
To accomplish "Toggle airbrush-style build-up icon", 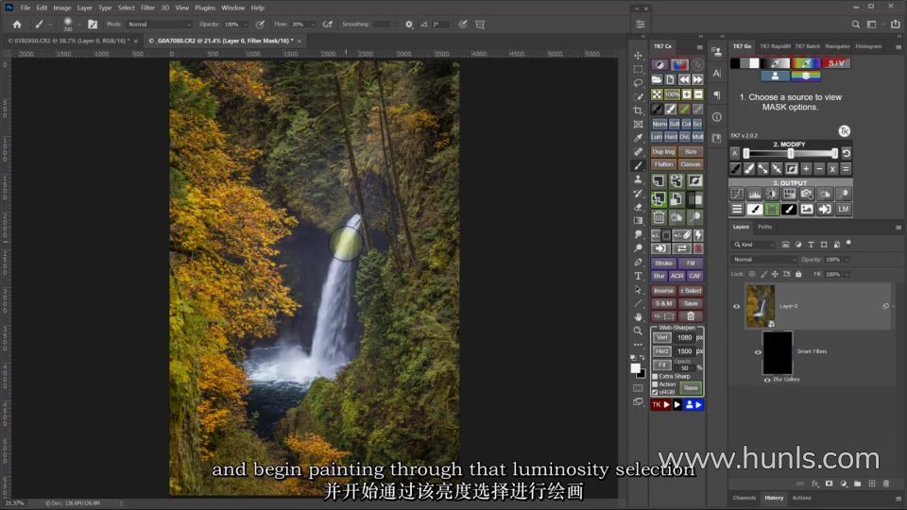I will (328, 25).
